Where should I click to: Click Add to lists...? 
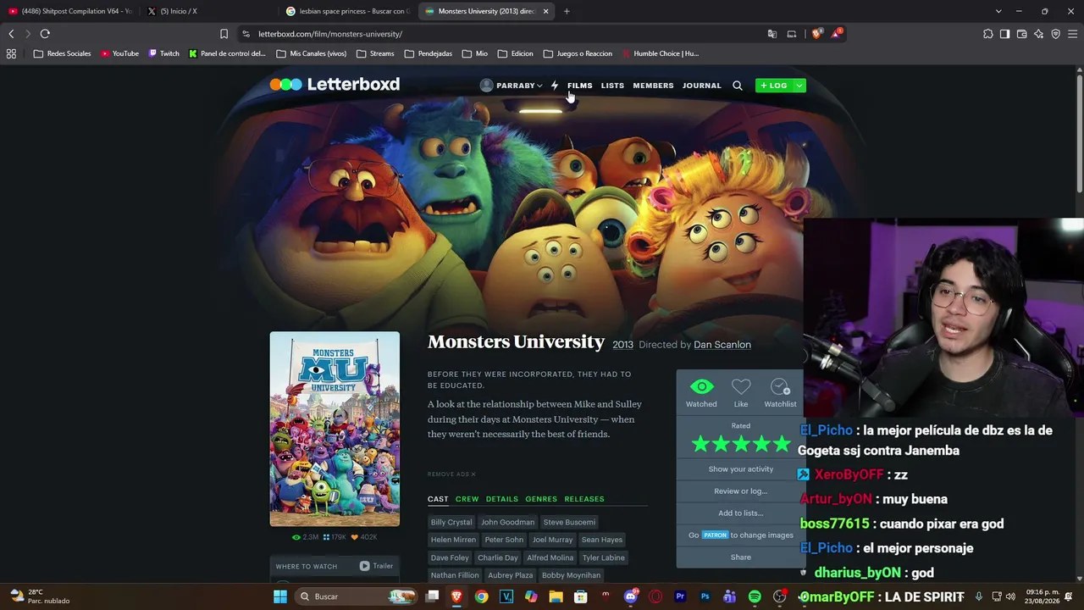coord(741,513)
